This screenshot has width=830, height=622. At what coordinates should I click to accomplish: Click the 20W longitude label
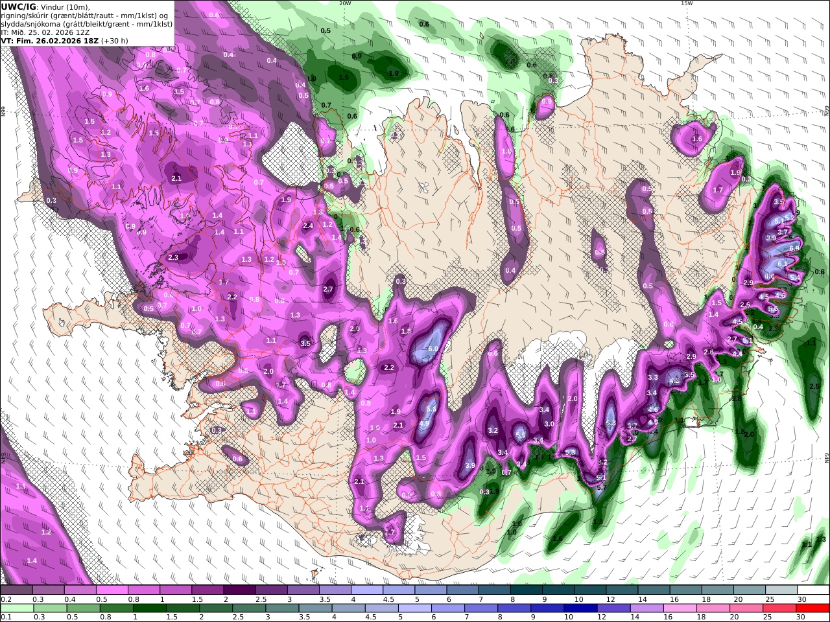coord(346,3)
